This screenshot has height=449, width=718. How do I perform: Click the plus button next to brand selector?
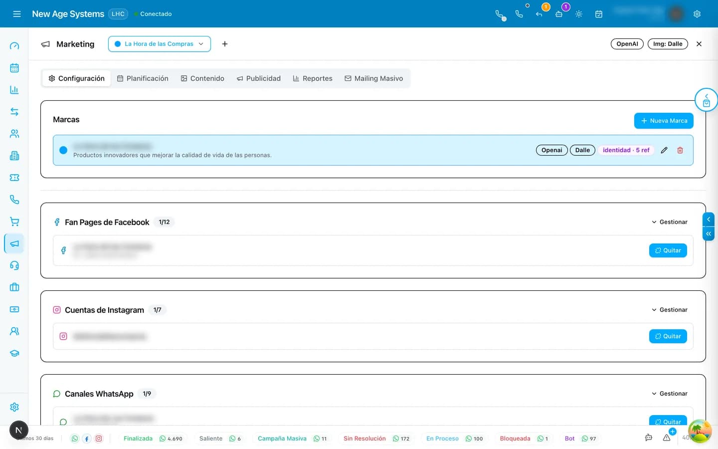point(225,44)
